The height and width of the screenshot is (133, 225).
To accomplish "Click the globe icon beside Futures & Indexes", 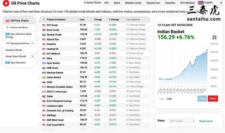I will coord(8,28).
